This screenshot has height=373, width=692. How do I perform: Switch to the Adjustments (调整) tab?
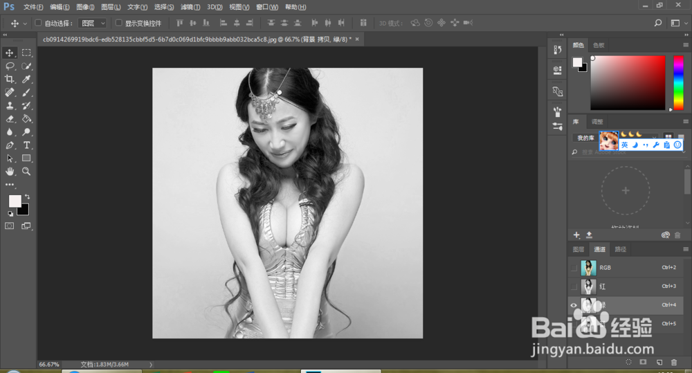[x=597, y=122]
